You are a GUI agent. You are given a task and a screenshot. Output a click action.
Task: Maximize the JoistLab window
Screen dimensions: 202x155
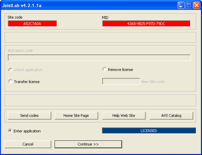[x=189, y=5]
